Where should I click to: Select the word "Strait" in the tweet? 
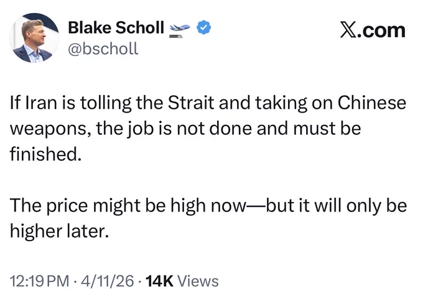pyautogui.click(x=191, y=103)
